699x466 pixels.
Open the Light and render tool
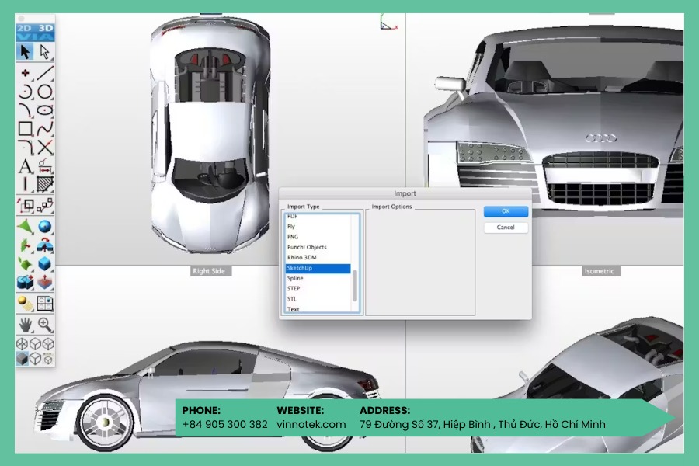coord(26,303)
